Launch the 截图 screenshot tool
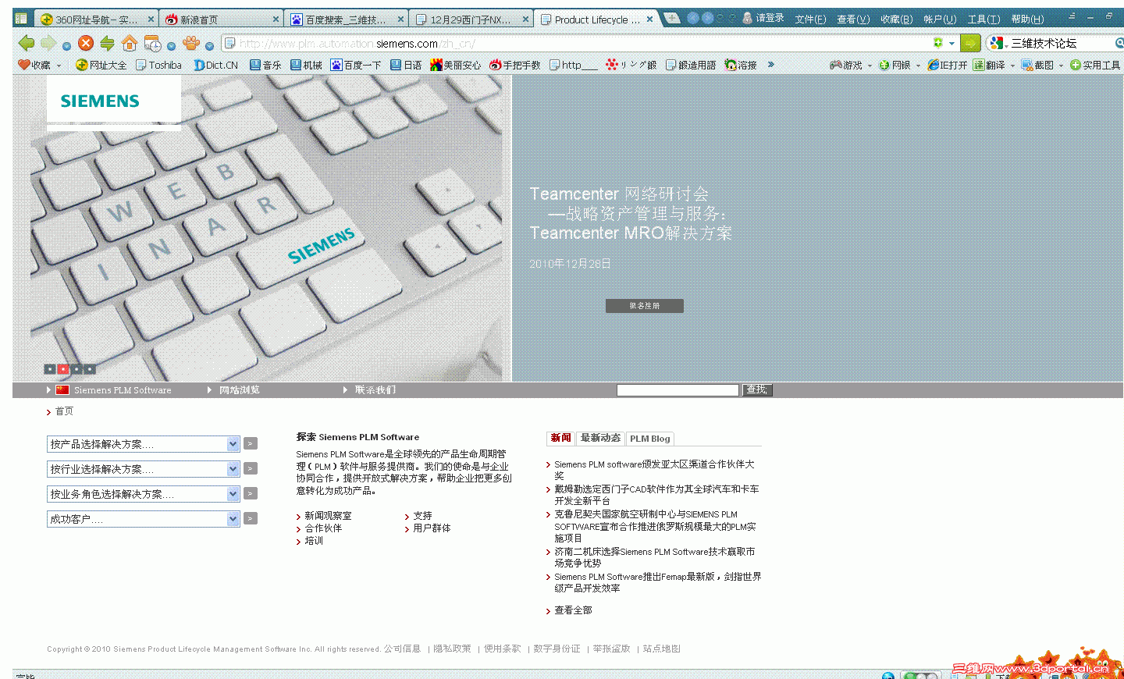1124x679 pixels. pos(1037,65)
